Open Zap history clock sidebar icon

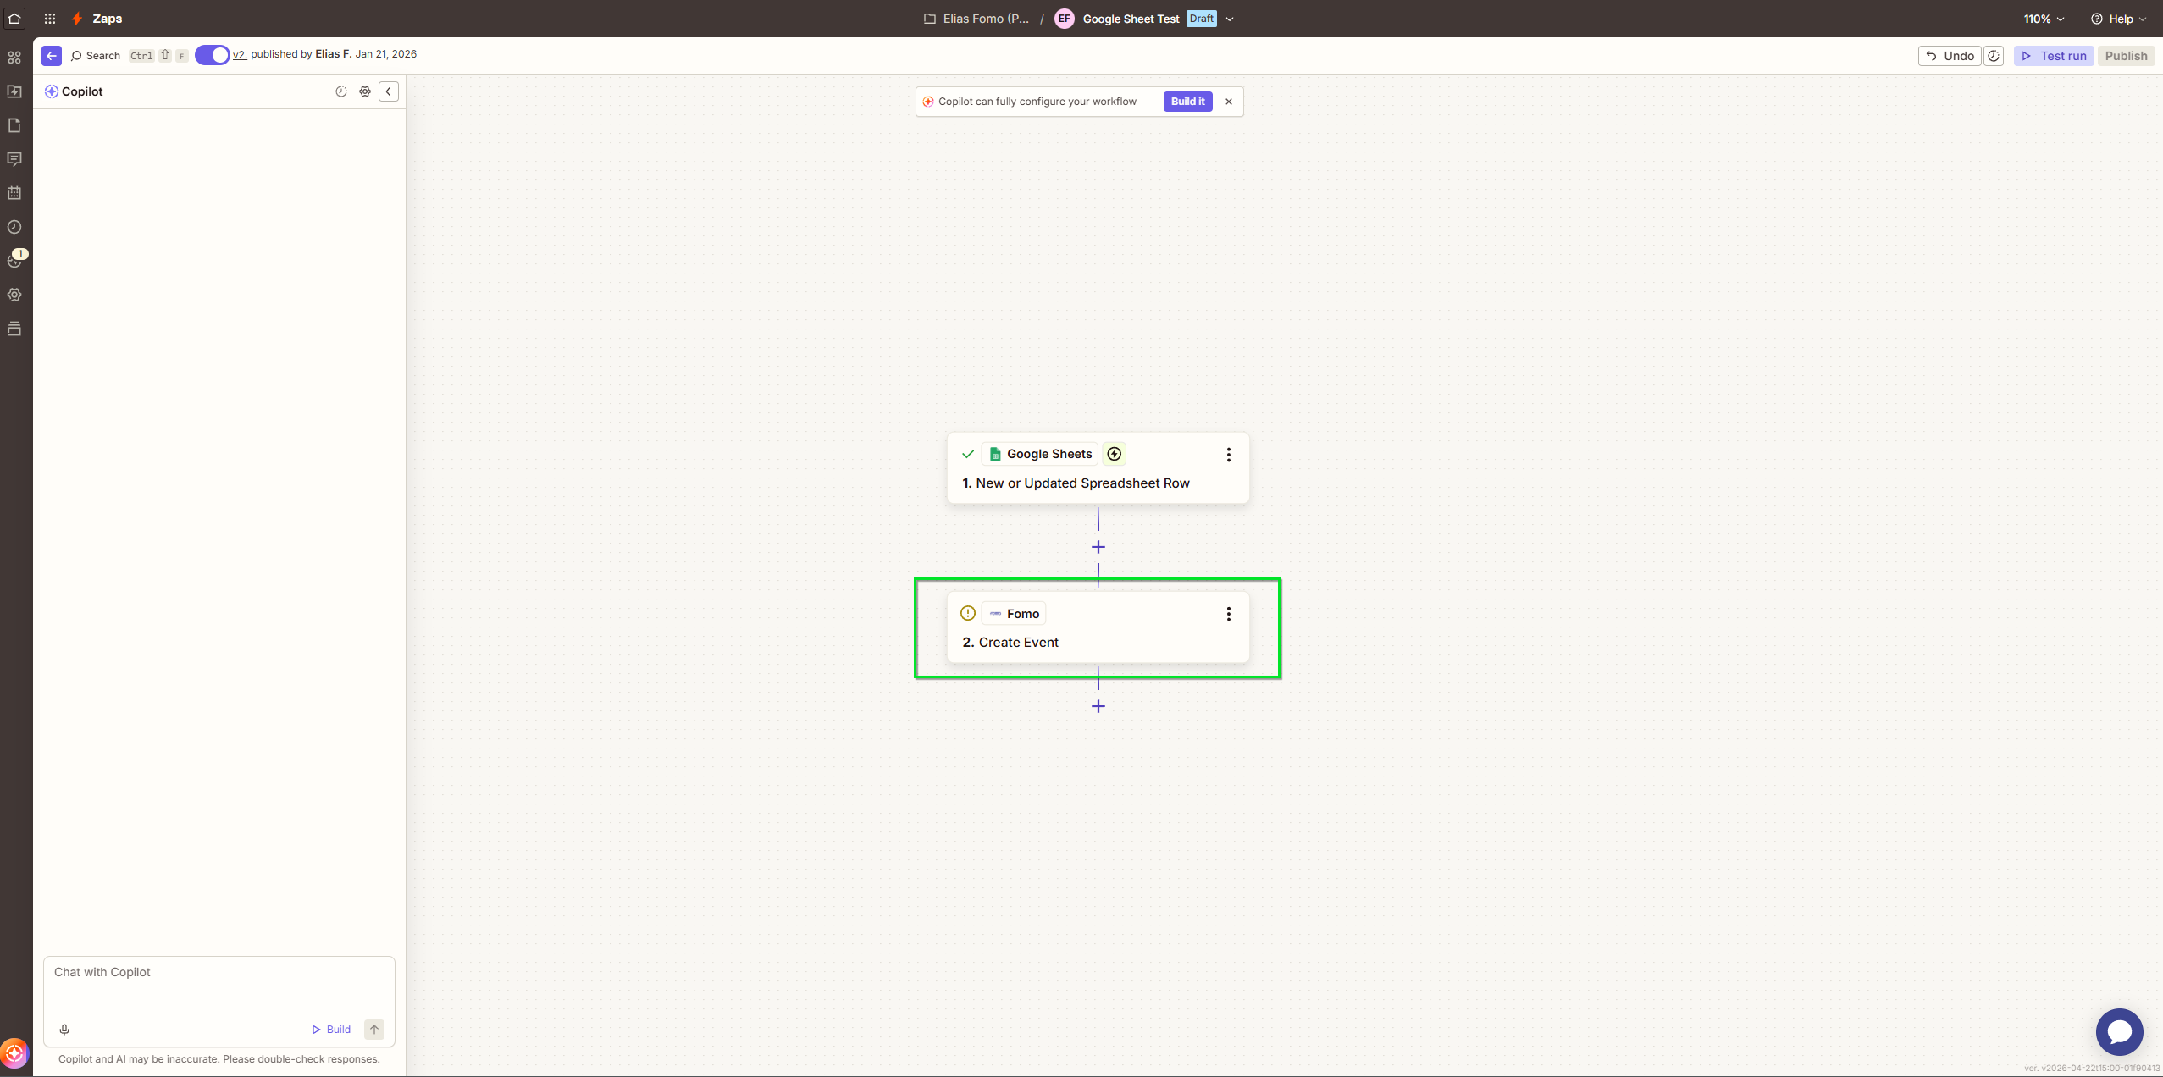14,227
